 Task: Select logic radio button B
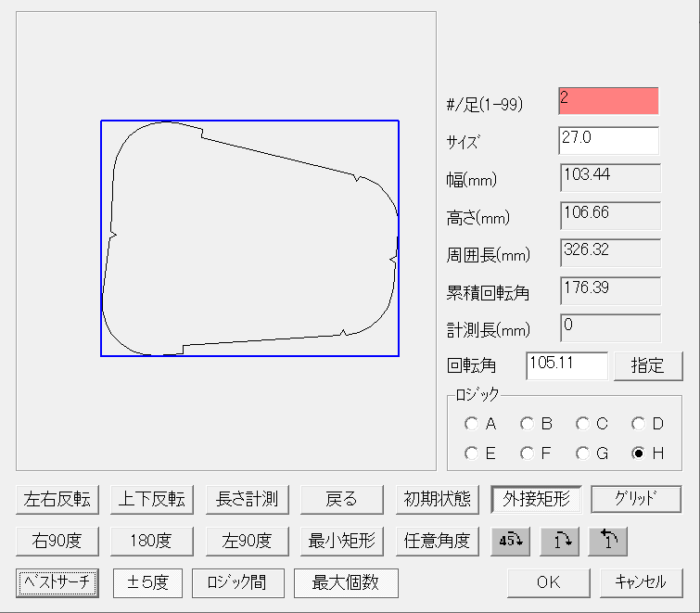(527, 423)
